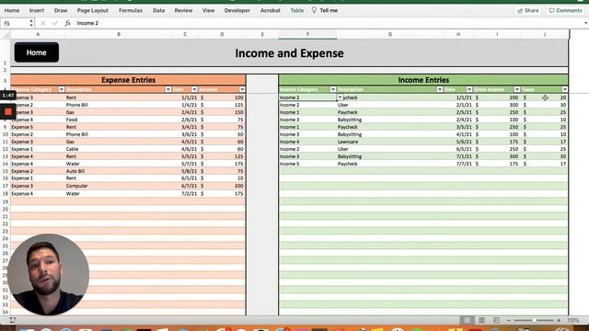This screenshot has height=331, width=589.
Task: Click the Comments button
Action: [565, 10]
